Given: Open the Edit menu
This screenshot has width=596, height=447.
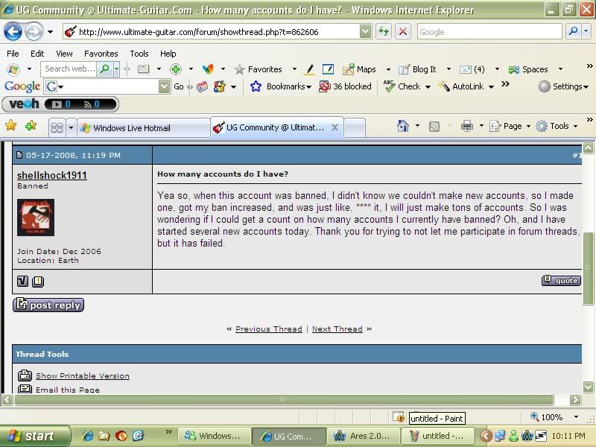Looking at the screenshot, I should coord(37,54).
